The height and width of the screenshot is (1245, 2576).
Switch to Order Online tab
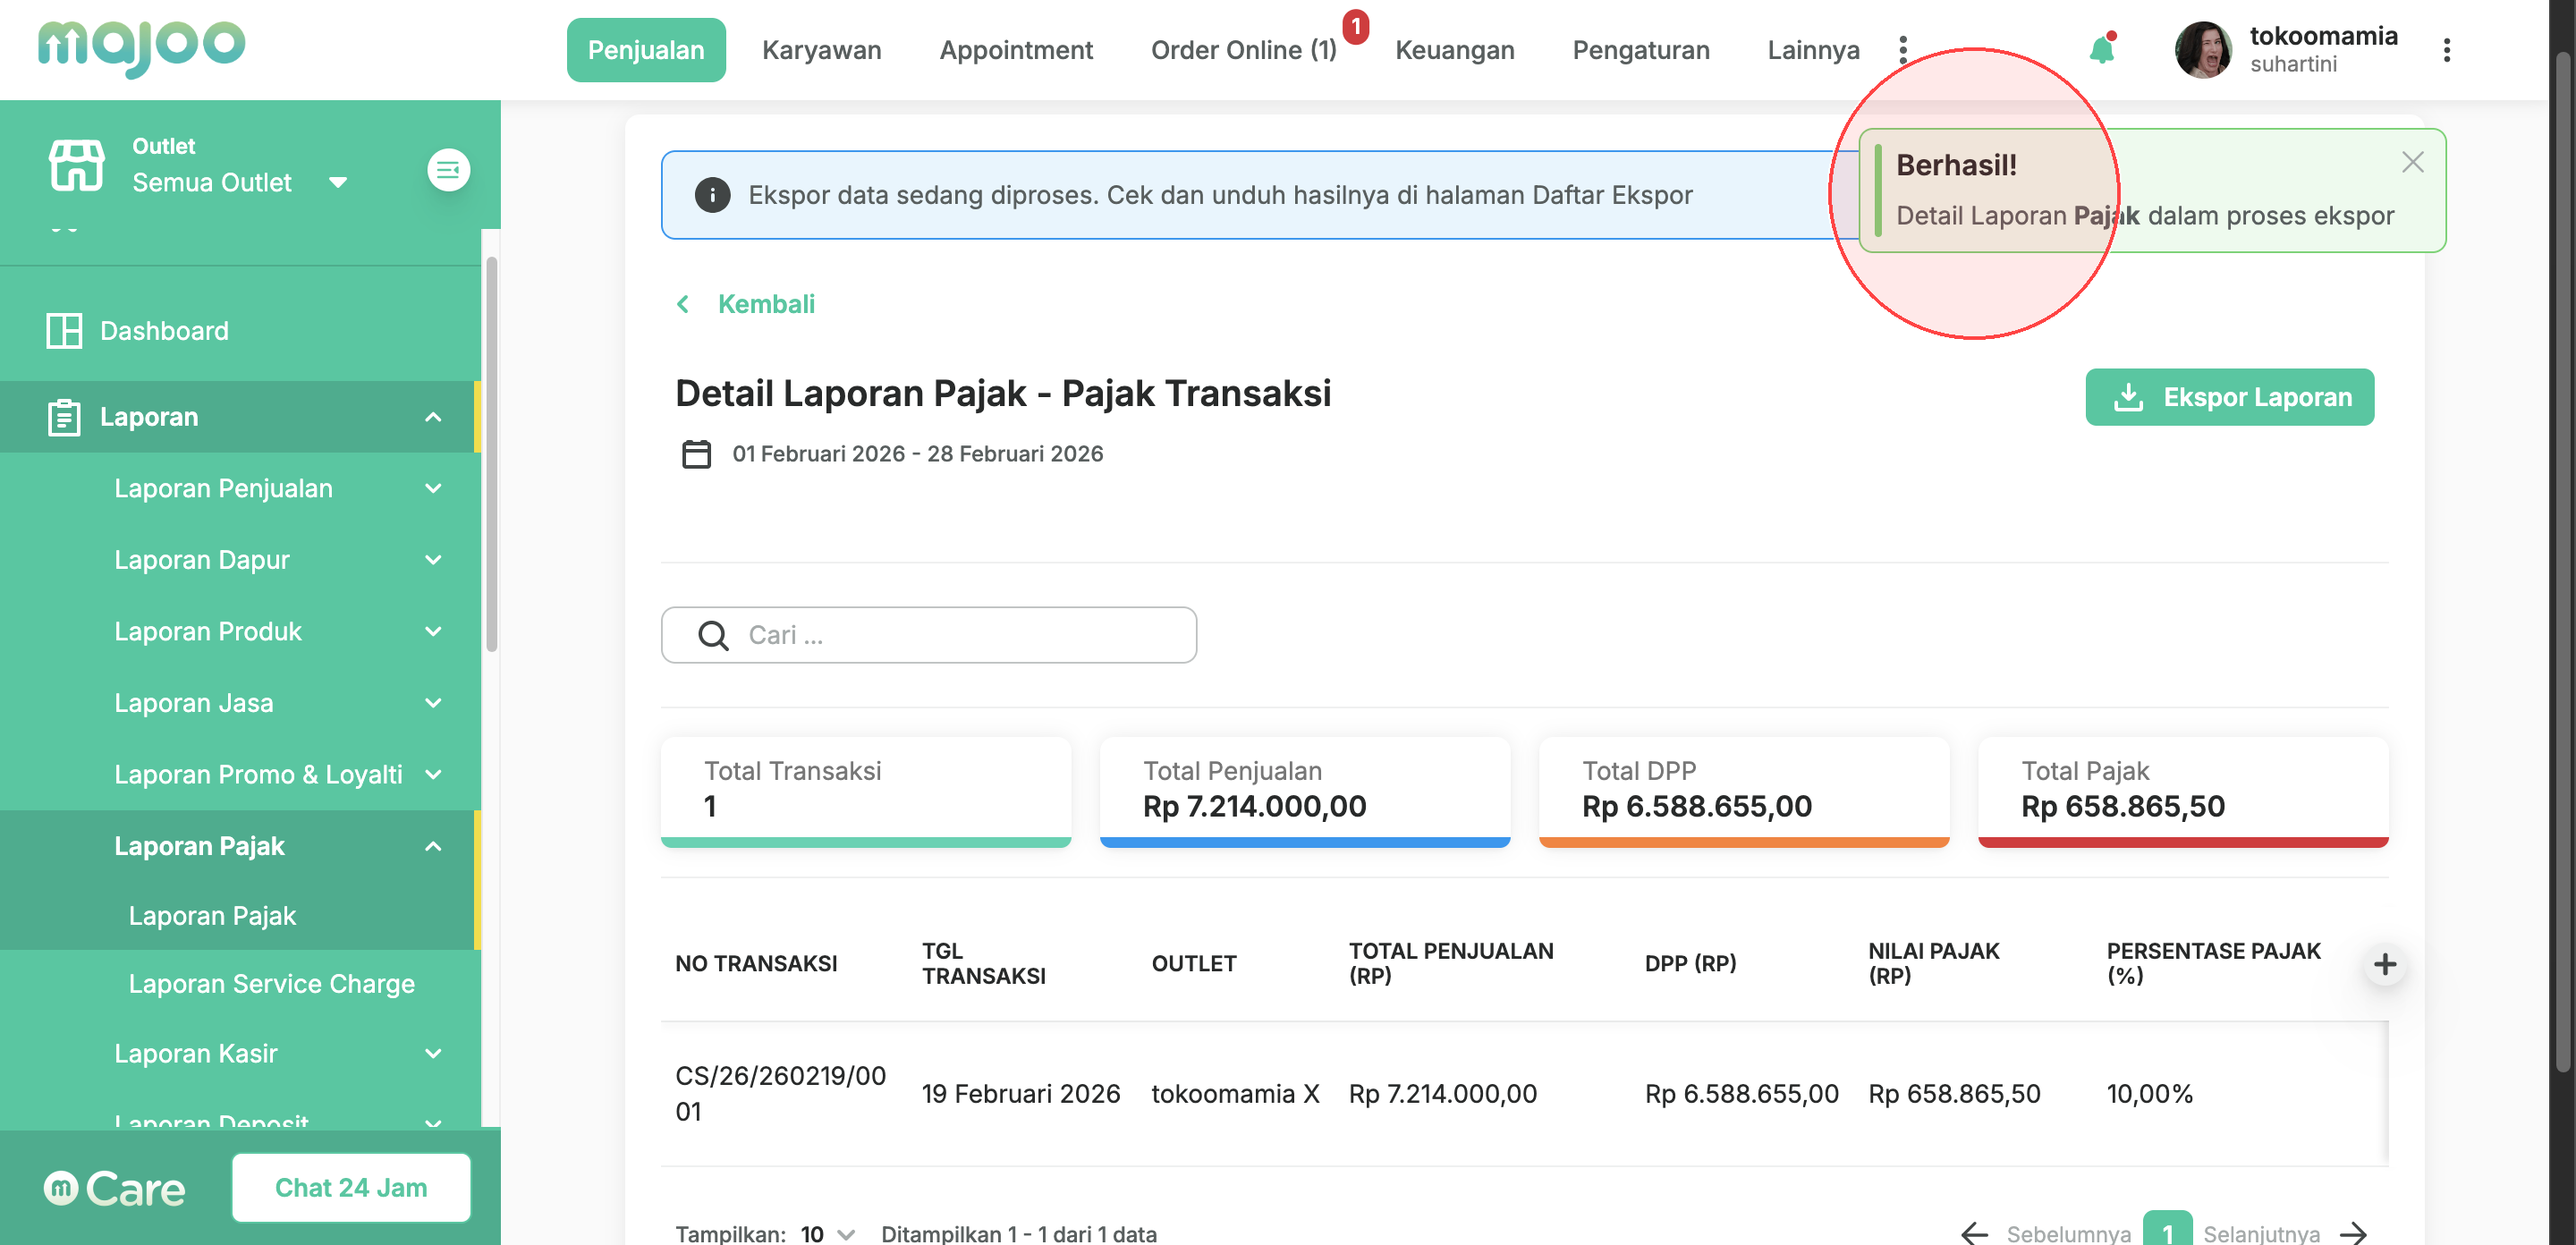point(1243,50)
